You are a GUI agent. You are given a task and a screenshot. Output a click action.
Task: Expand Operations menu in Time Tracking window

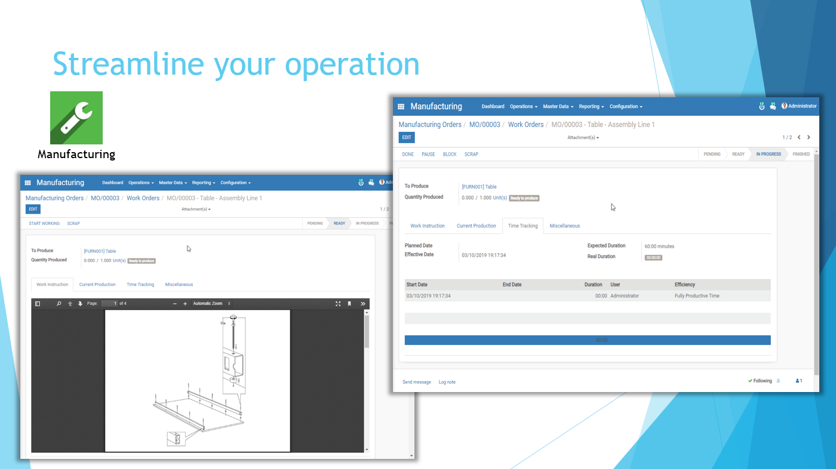click(524, 106)
